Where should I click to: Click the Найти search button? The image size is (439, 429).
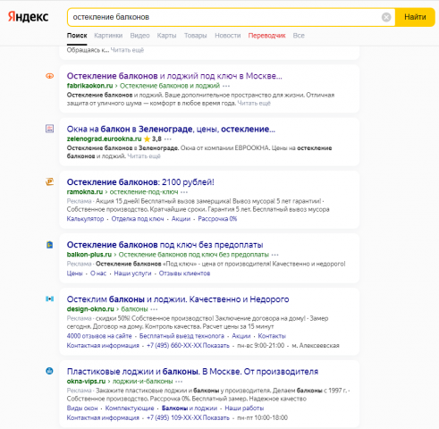(415, 17)
